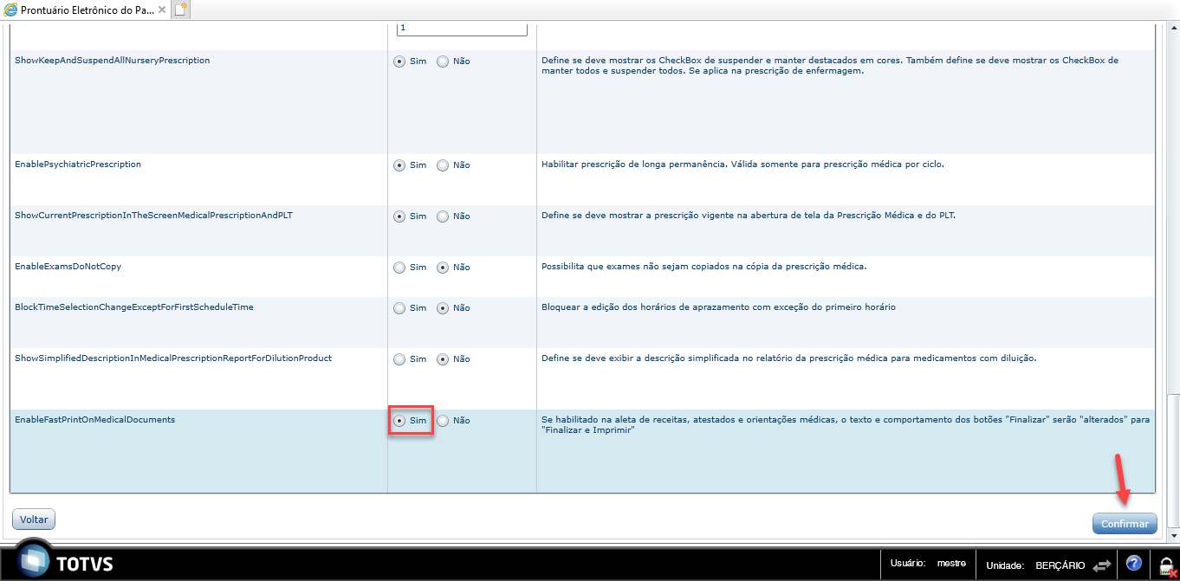Viewport: 1180px width, 581px height.
Task: Click the EnableFastPrintOnMedicalDocuments parameter name
Action: click(95, 419)
